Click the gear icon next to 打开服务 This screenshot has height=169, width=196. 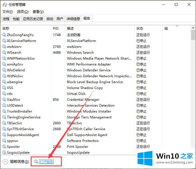click(x=36, y=162)
